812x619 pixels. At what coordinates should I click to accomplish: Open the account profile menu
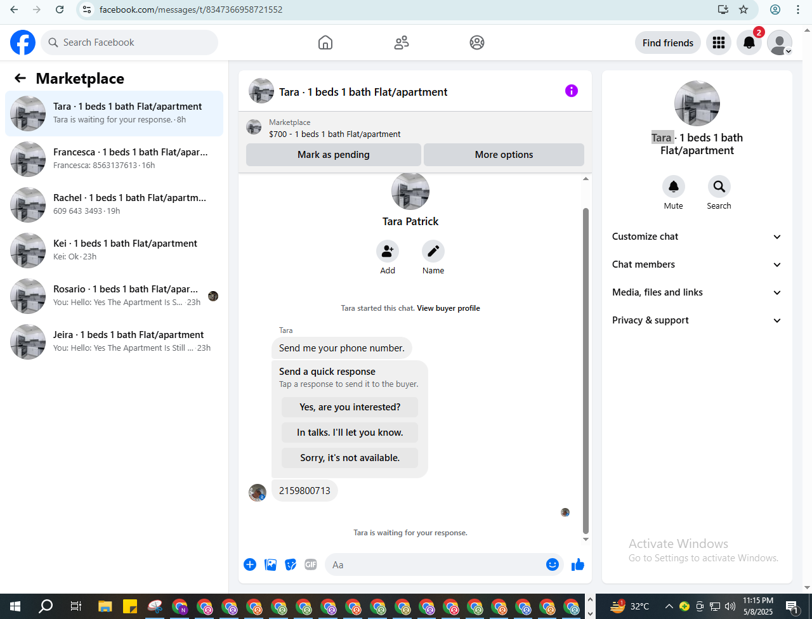point(780,42)
